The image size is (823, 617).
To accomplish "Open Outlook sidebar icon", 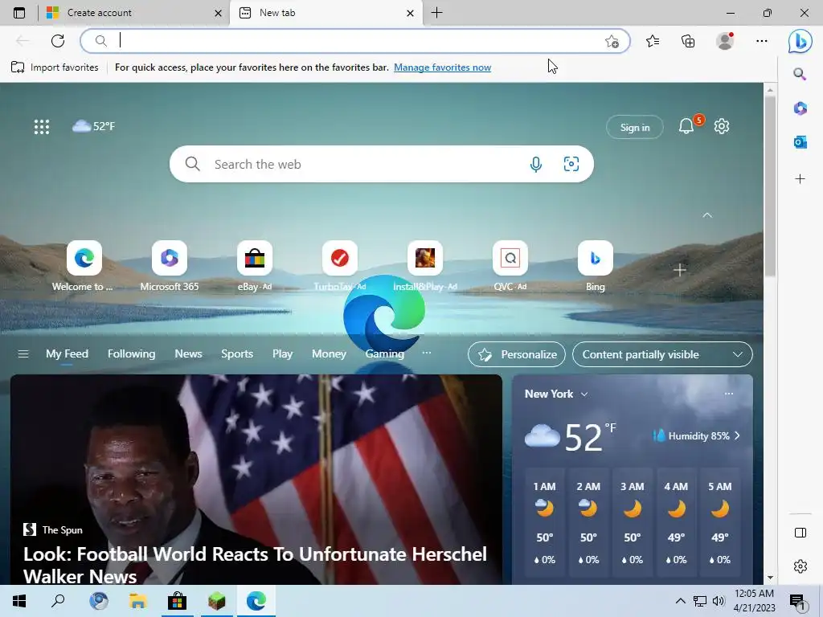I will coord(800,141).
